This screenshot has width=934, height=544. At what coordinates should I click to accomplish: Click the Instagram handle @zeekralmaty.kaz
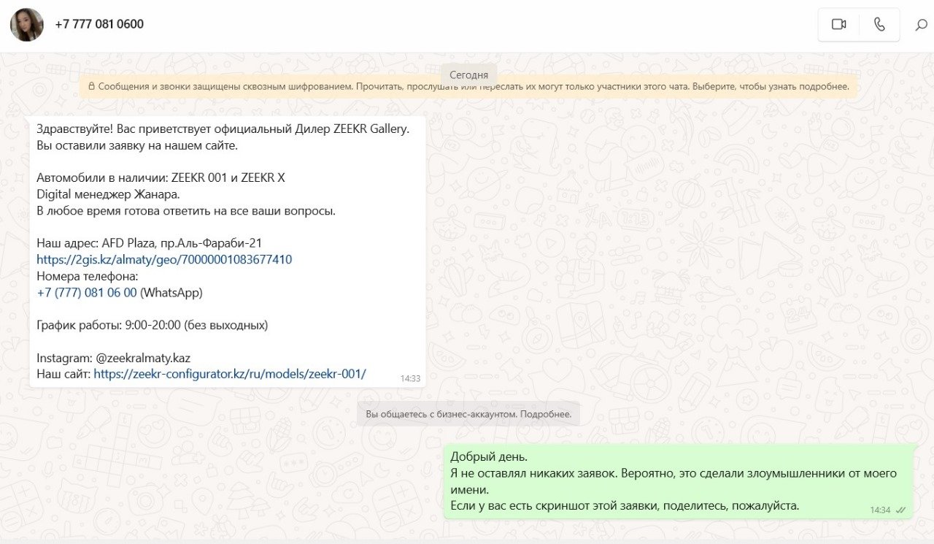click(143, 358)
